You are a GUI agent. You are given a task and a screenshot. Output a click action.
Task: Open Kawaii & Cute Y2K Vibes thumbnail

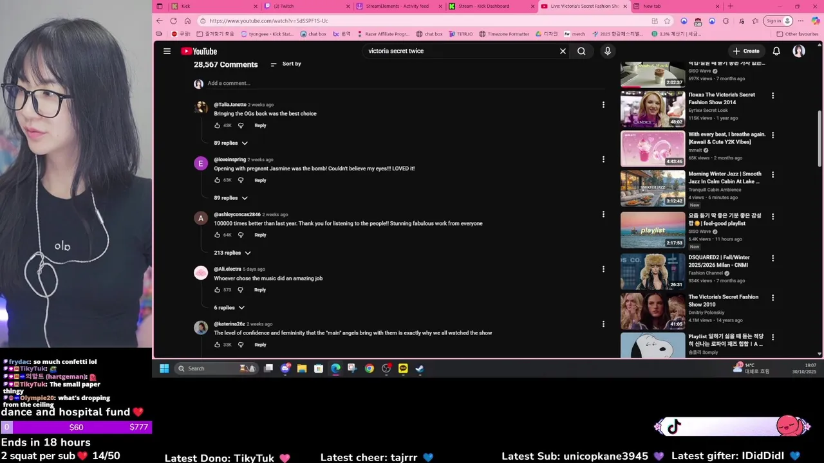point(653,149)
